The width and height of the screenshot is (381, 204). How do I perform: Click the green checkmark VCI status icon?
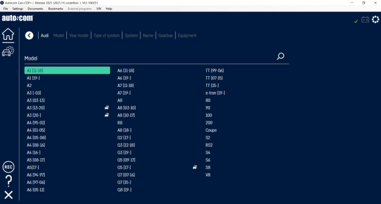pos(356,21)
